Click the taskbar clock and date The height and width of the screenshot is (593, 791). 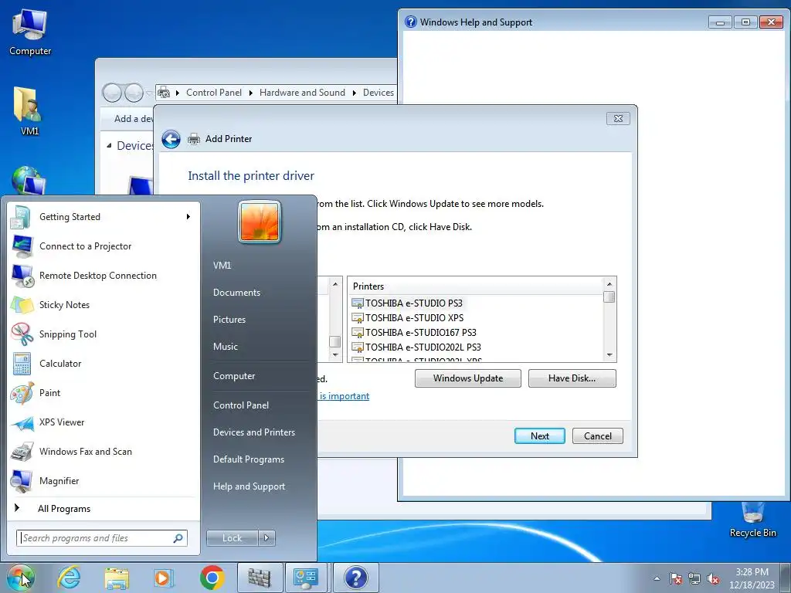click(752, 578)
